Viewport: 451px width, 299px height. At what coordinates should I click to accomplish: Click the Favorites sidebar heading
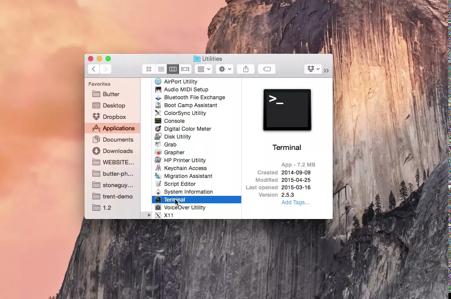click(x=99, y=84)
